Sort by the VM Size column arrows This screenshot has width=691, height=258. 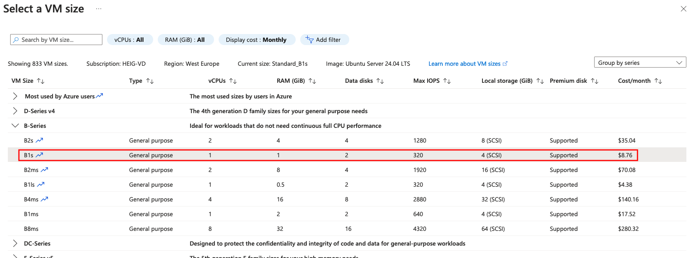point(41,81)
